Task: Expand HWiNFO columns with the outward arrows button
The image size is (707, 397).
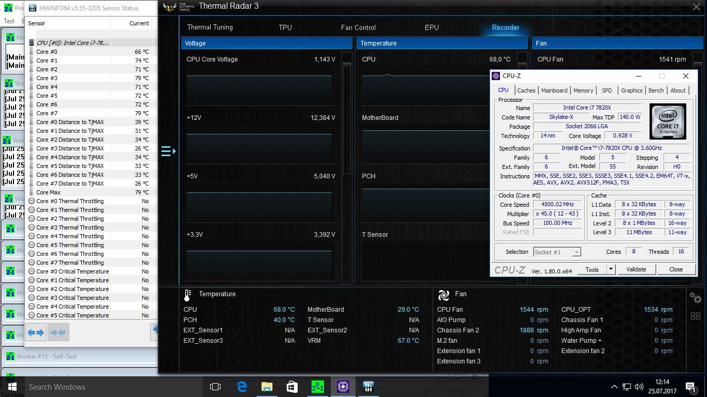Action: coord(36,332)
